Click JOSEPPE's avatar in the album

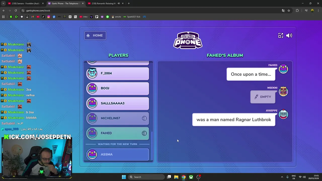point(283,114)
